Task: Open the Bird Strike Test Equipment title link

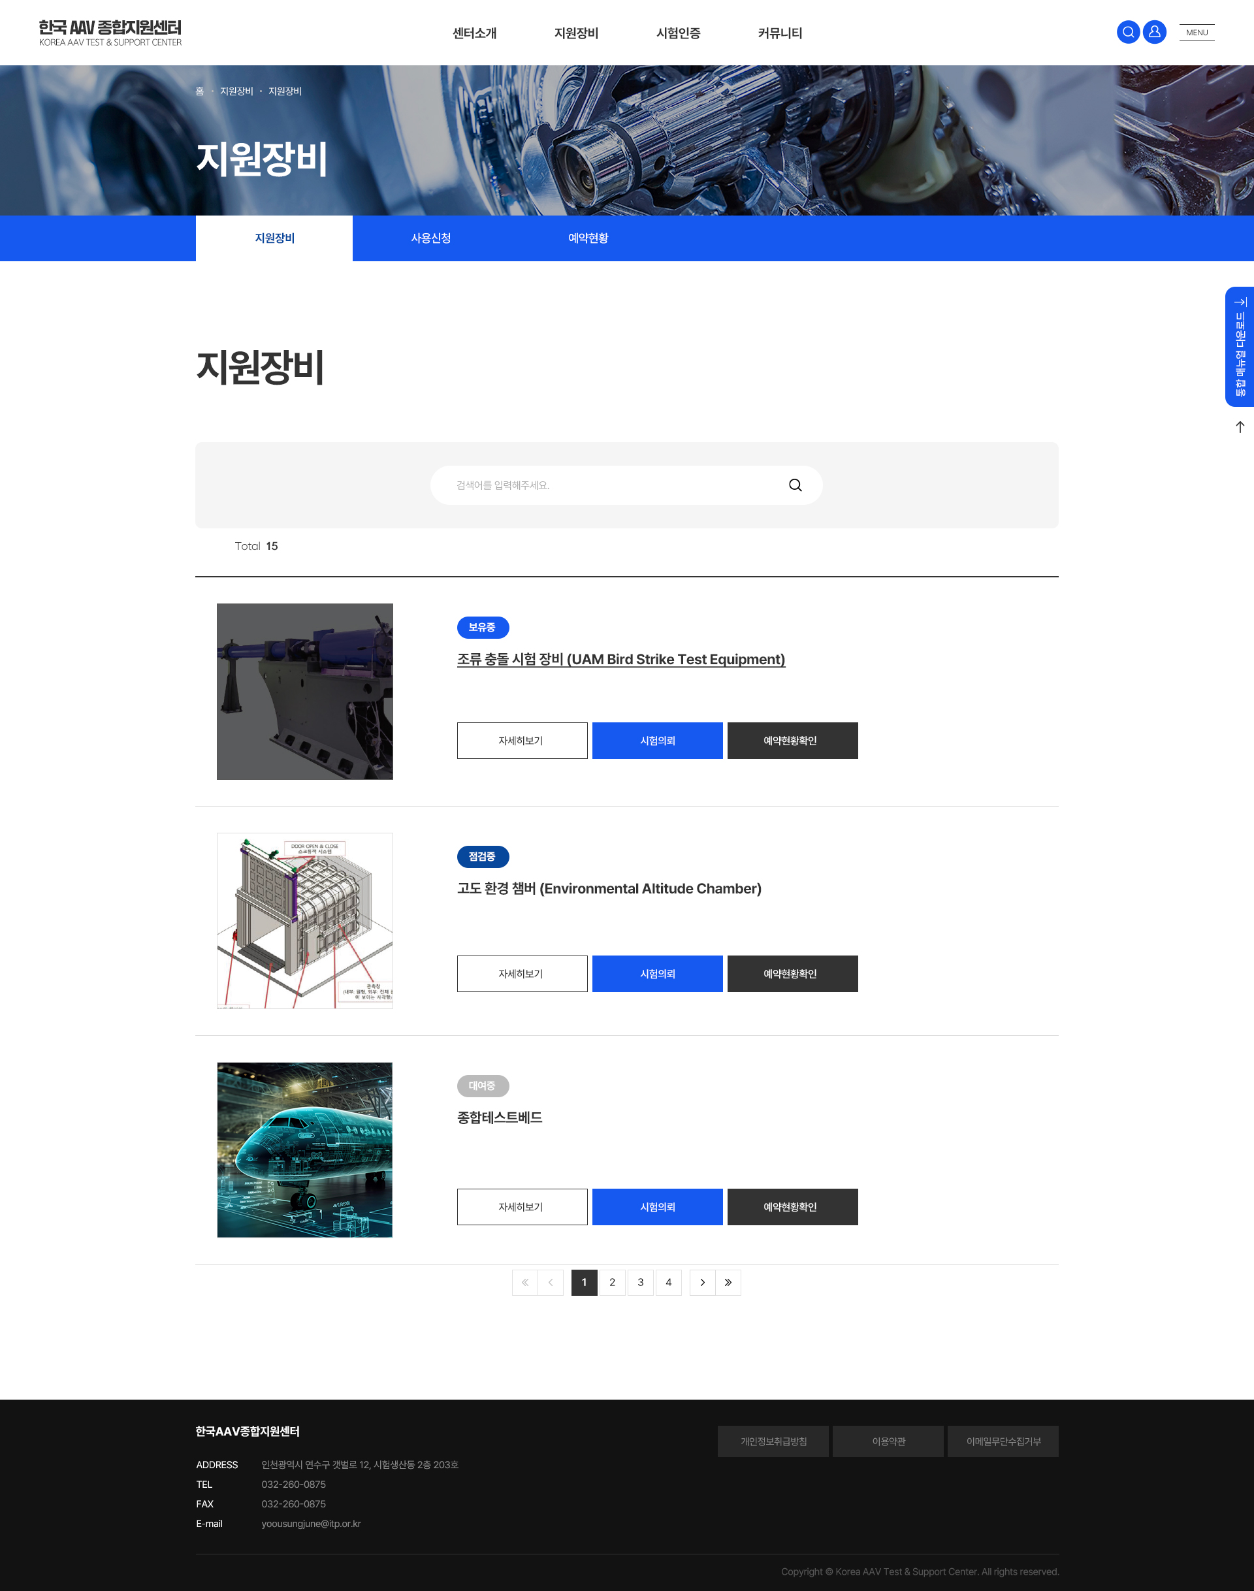Action: tap(621, 659)
